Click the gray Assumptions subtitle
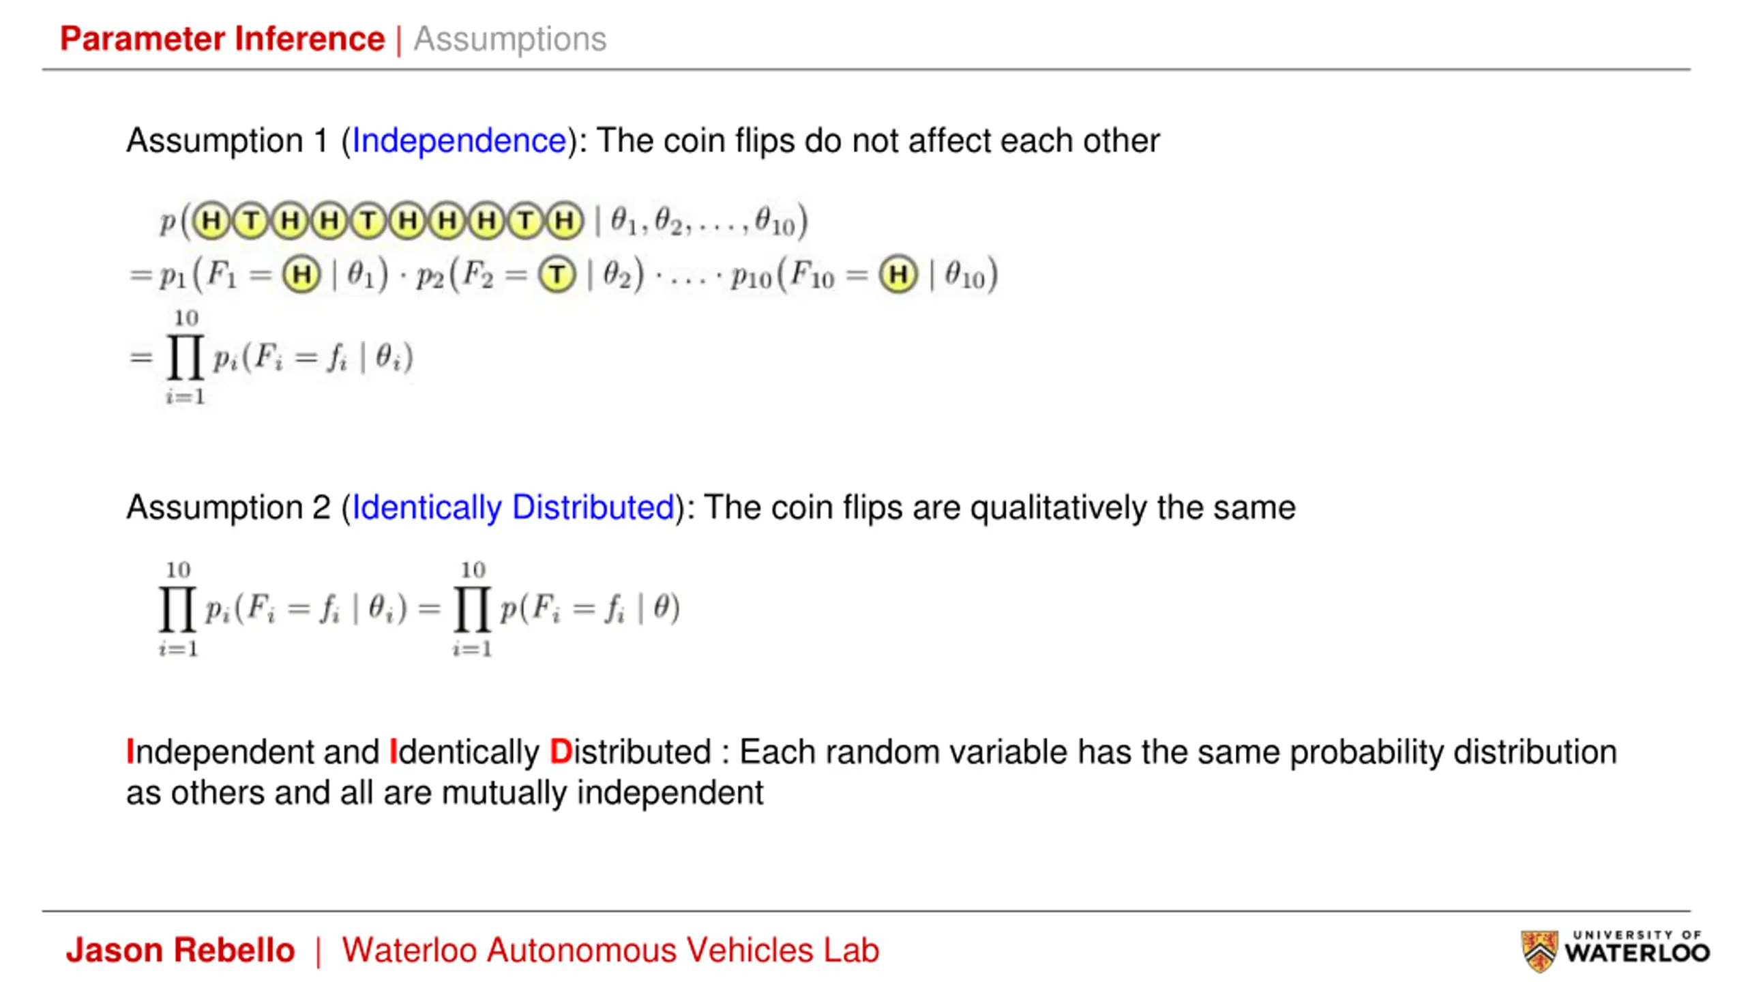The height and width of the screenshot is (982, 1746). click(509, 40)
